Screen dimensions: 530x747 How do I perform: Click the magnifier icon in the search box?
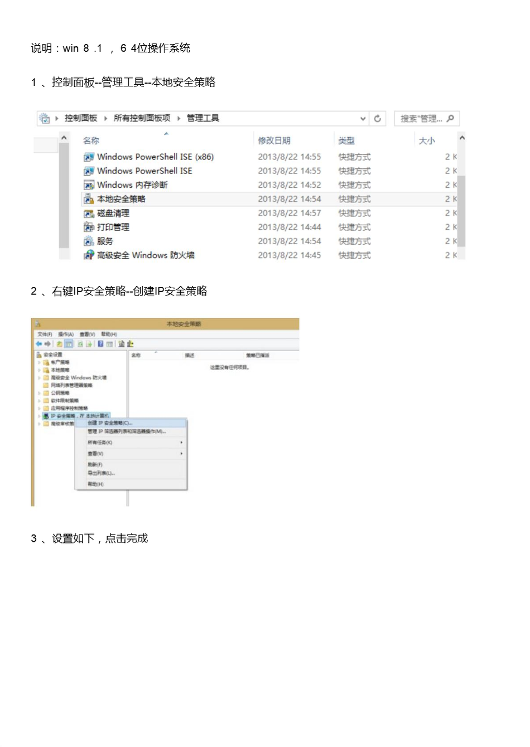coord(450,118)
